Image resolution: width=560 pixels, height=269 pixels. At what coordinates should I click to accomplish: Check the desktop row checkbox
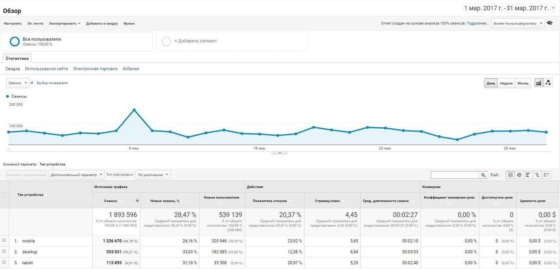point(4,252)
